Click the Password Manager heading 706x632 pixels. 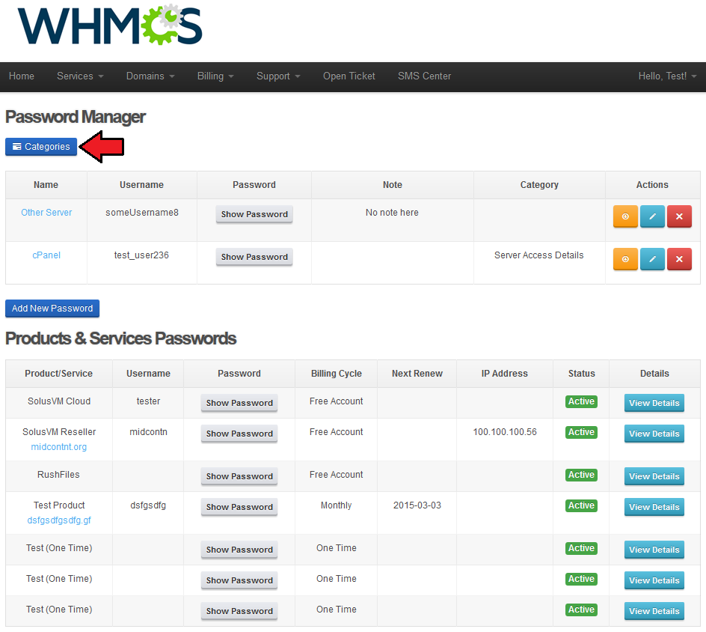point(76,118)
